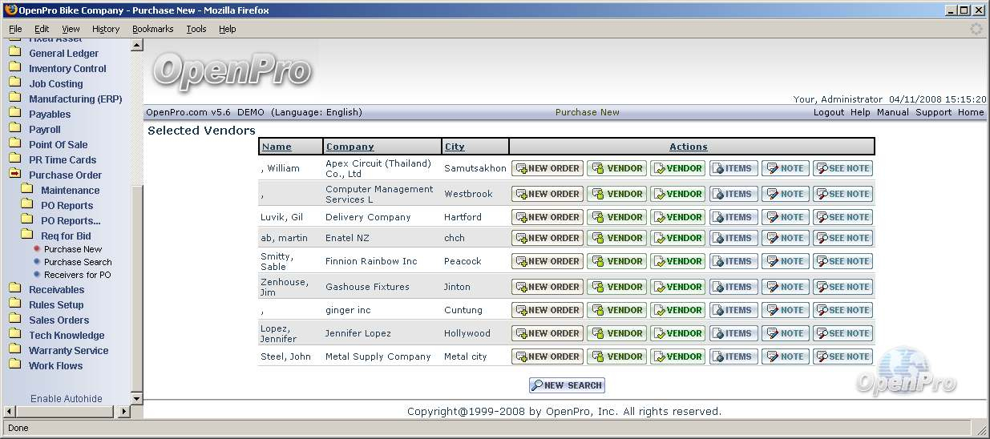
Task: Open the Bookmarks menu
Action: (152, 29)
